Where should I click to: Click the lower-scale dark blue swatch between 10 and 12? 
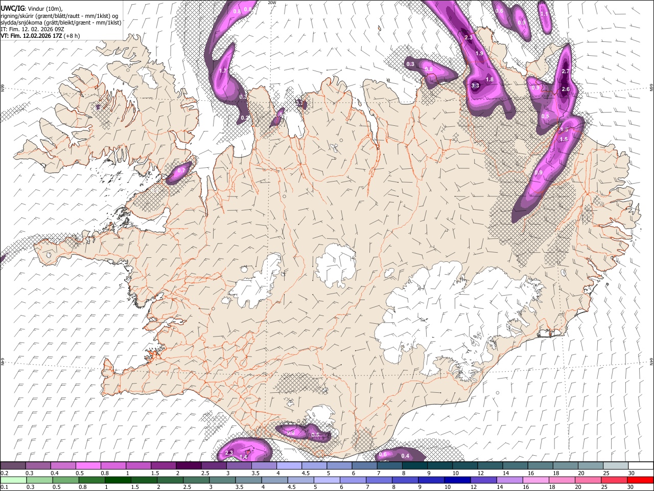click(x=457, y=480)
